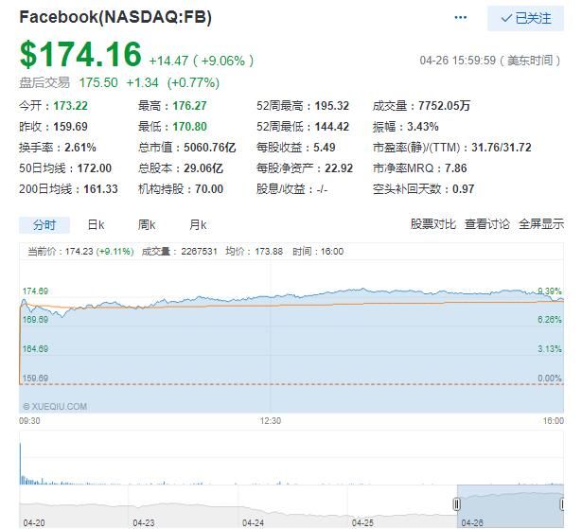
Task: Click the 12:30 x-axis time label
Action: [271, 420]
